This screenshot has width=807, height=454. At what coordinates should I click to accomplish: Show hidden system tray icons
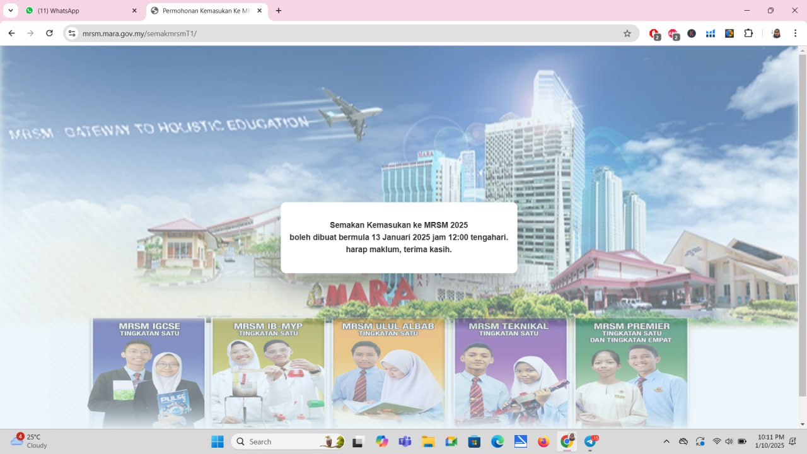click(666, 441)
